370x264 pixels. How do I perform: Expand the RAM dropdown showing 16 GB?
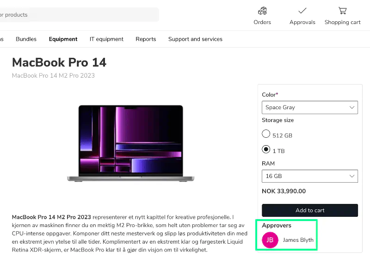tap(310, 176)
